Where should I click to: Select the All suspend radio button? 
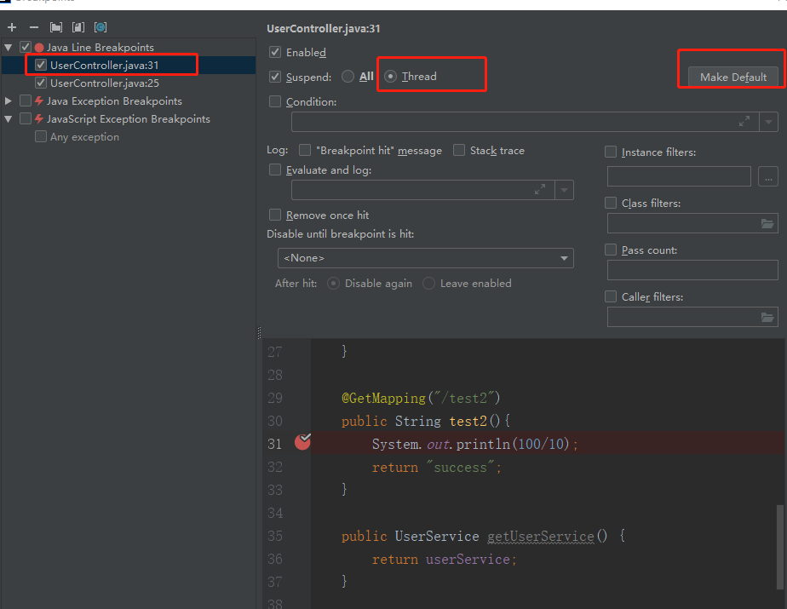click(x=348, y=77)
